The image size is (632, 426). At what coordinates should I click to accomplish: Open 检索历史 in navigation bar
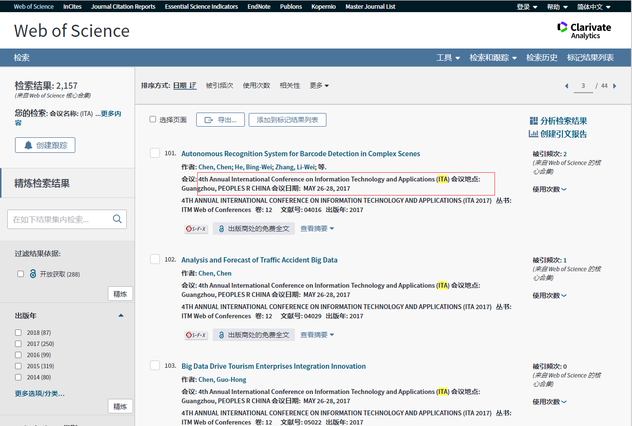542,57
